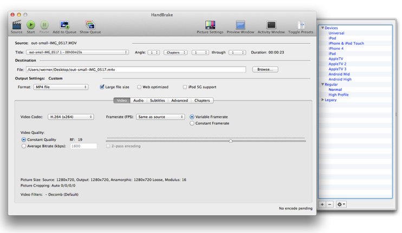Disable the Large file size checkbox

(102, 87)
